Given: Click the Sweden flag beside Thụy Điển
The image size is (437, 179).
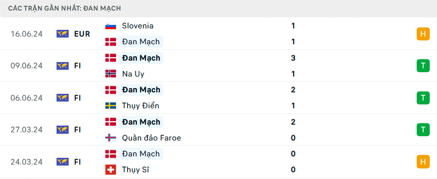Looking at the screenshot, I should click(x=111, y=106).
